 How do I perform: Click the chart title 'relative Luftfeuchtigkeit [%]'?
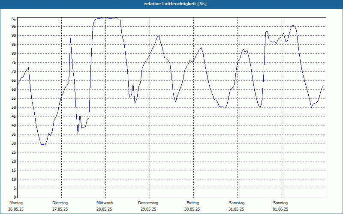(175, 4)
